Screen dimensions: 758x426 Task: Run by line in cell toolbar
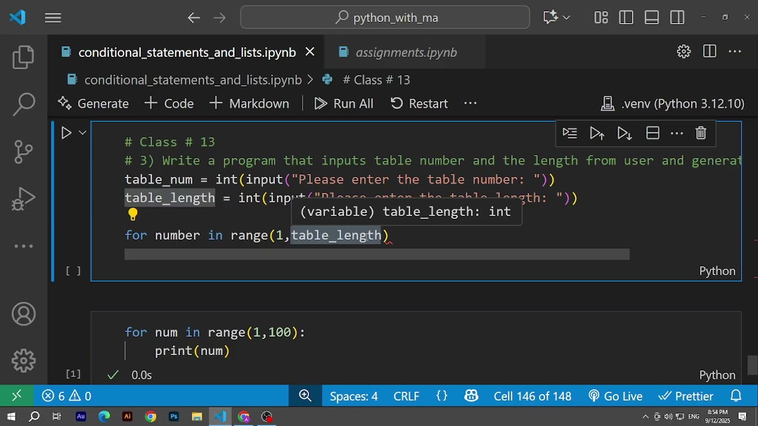tap(570, 134)
